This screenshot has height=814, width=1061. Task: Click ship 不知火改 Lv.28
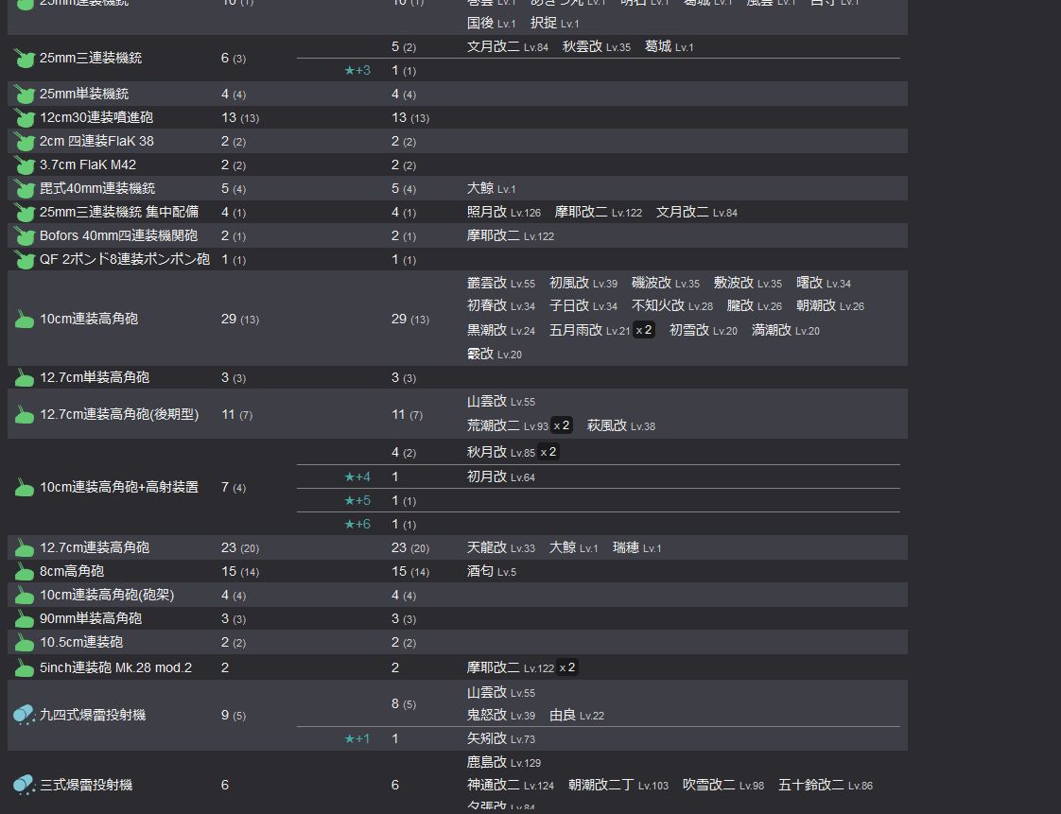(672, 306)
